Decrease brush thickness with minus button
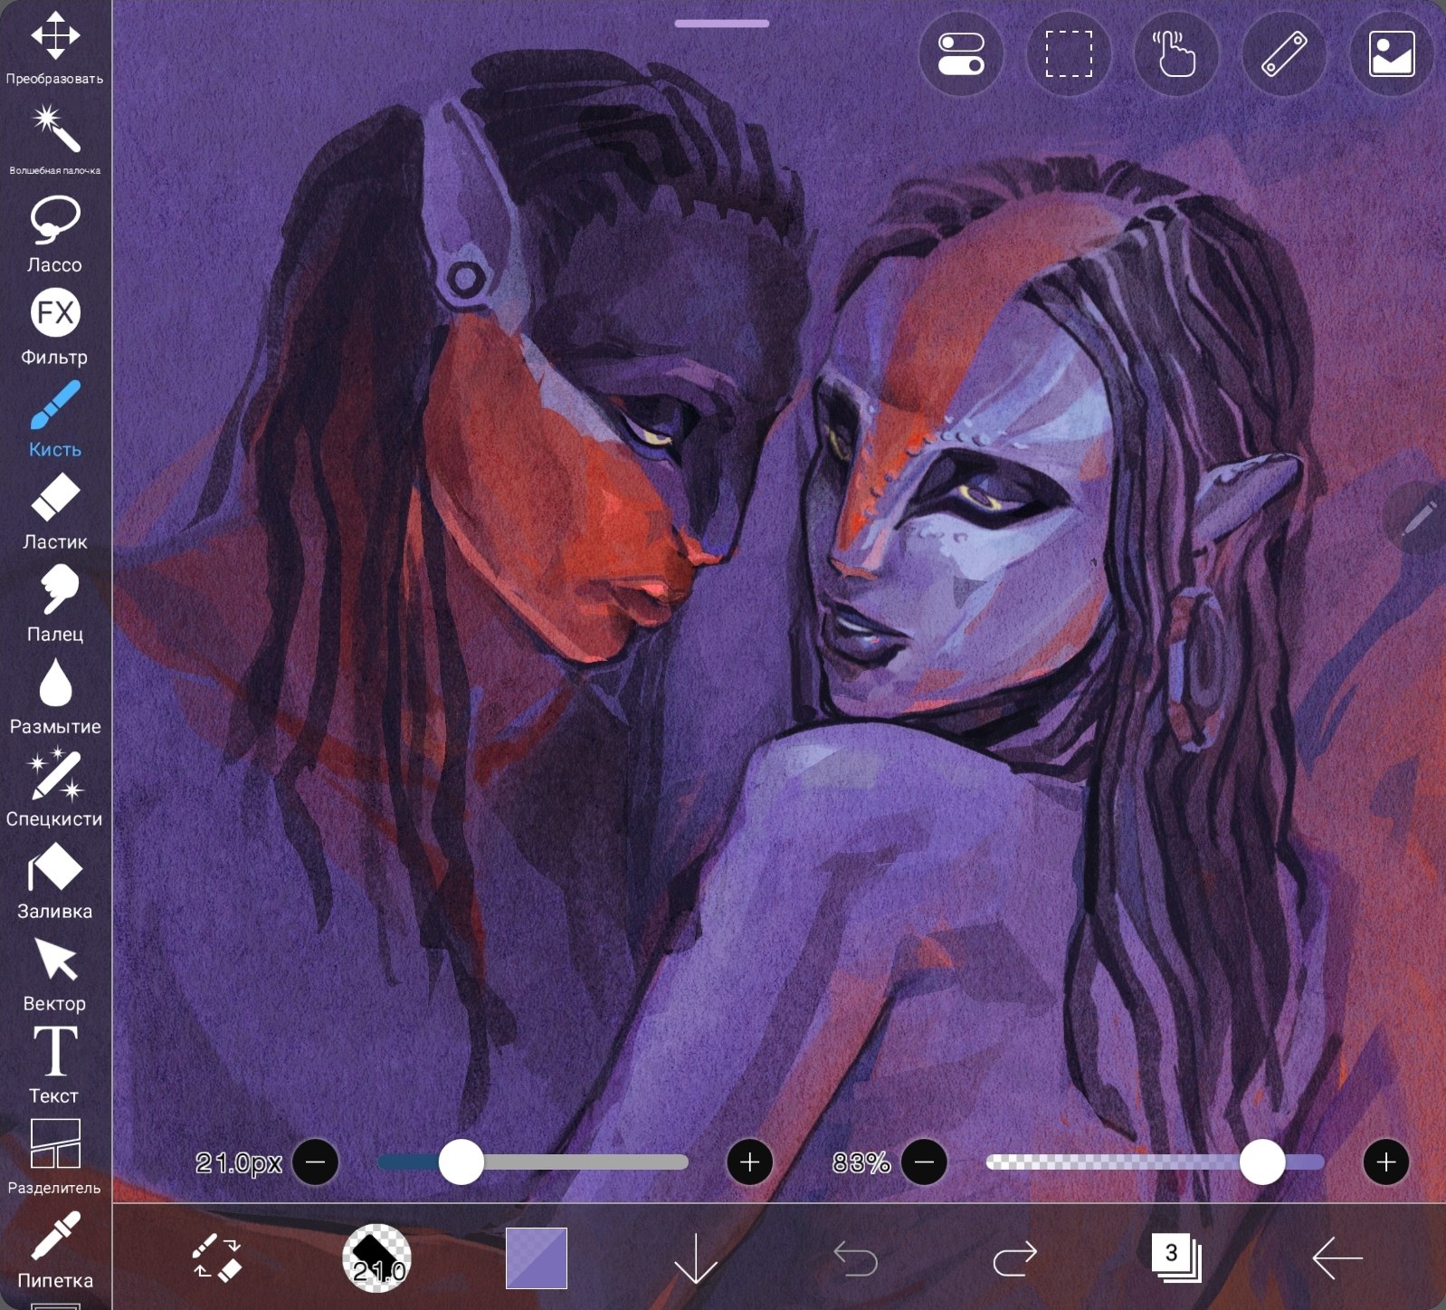The width and height of the screenshot is (1446, 1310). coord(316,1162)
